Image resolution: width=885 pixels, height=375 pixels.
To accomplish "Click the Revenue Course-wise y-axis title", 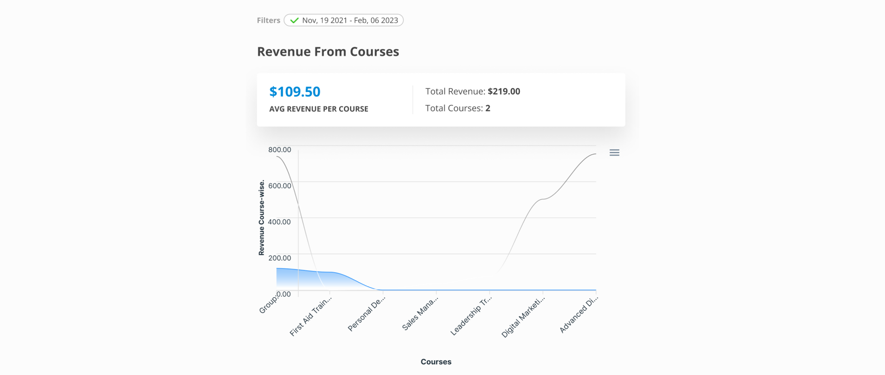I will click(261, 218).
